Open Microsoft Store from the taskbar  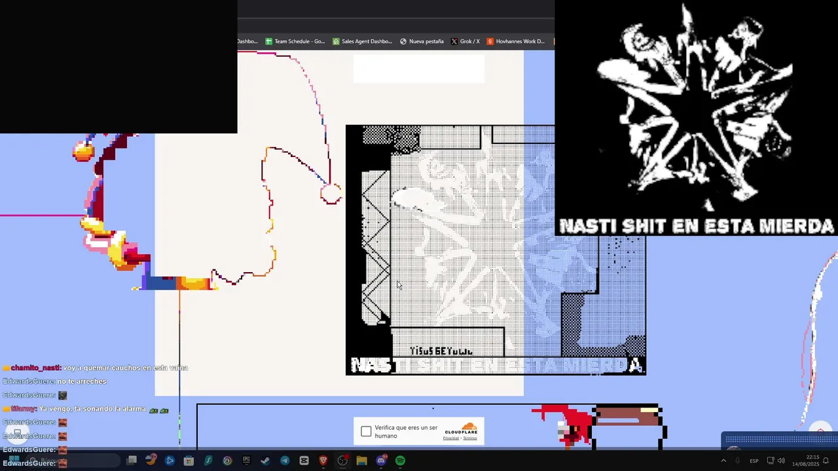(x=189, y=461)
